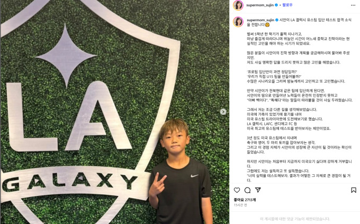
Task: Open supermom_sujin username in the caption
Action: tap(260, 20)
